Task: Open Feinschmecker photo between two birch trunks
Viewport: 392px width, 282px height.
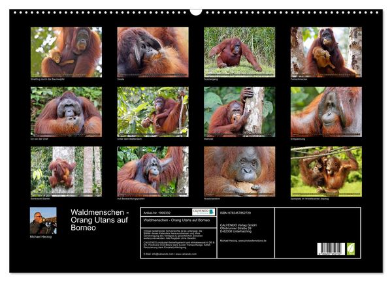Action: pyautogui.click(x=326, y=52)
